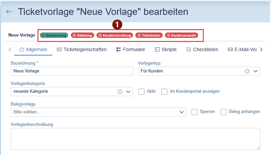Show more tabs with the right chevron
The width and height of the screenshot is (272, 155).
click(x=261, y=49)
